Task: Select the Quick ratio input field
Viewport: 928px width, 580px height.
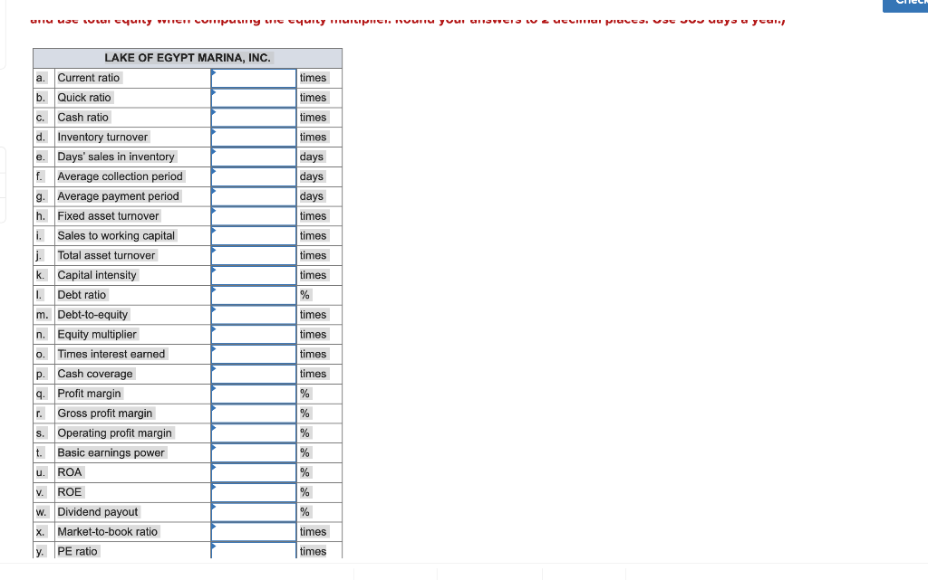Action: click(x=254, y=98)
